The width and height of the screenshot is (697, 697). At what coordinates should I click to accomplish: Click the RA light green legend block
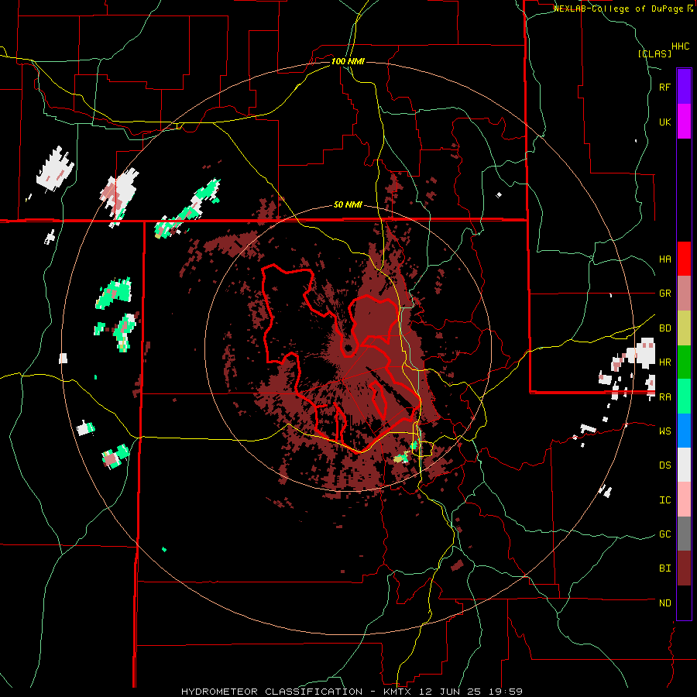tap(684, 397)
